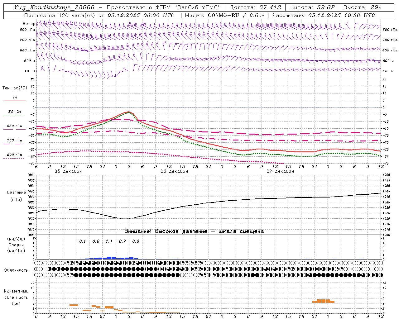Image resolution: width=399 pixels, height=319 pixels.
Task: Click the Конвективн. облачность (км) label
Action: coord(16,297)
